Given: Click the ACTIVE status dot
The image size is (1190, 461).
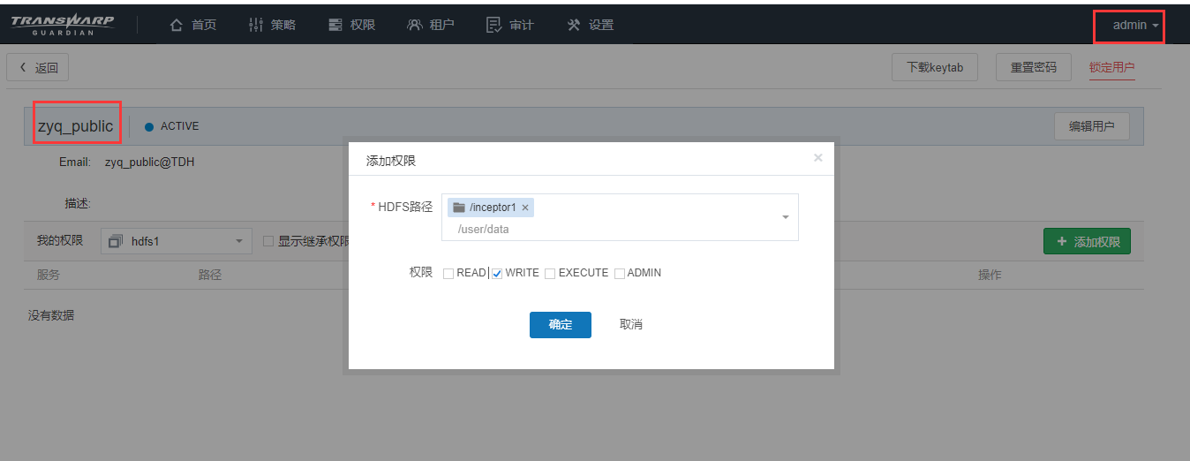Looking at the screenshot, I should pyautogui.click(x=149, y=126).
